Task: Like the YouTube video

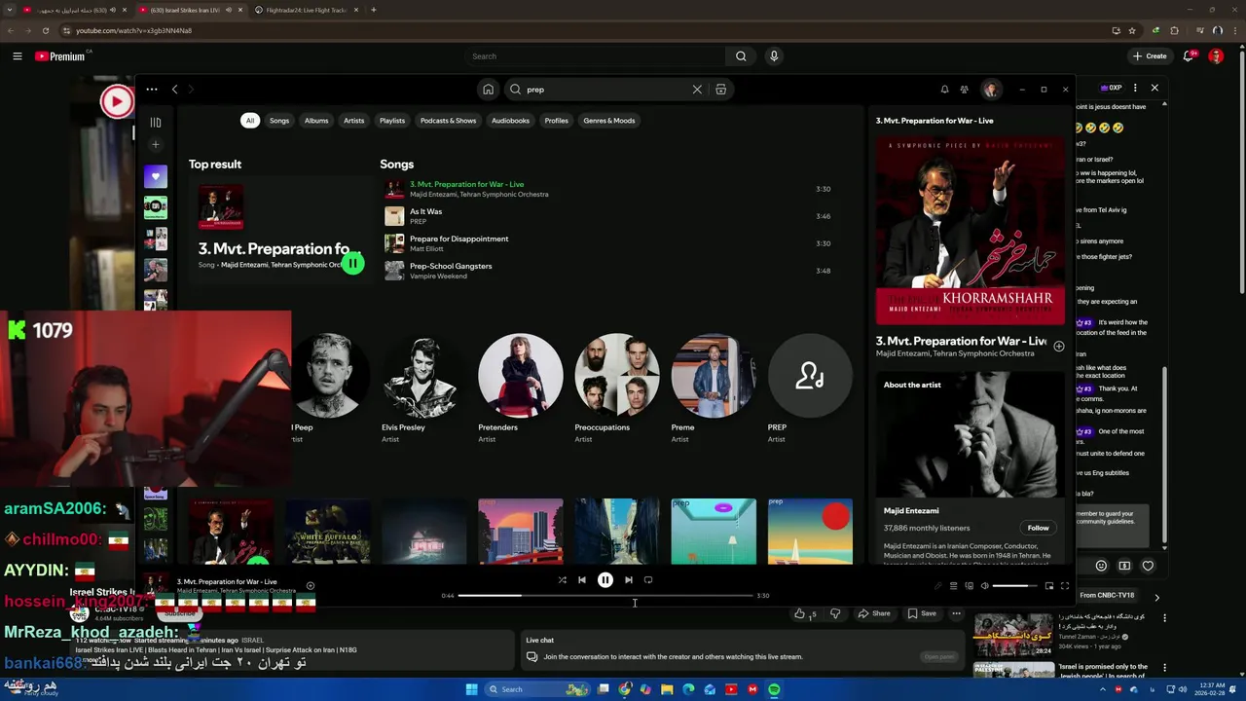Action: 804,613
